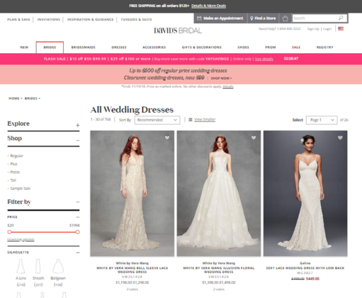Collapse the Price filter

(77, 217)
